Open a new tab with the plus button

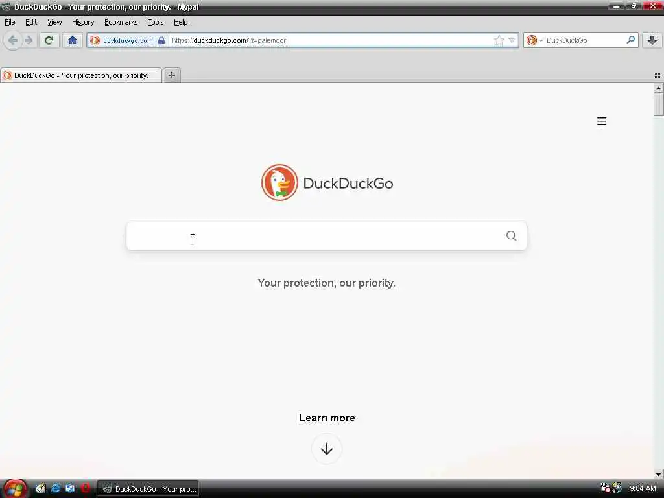click(x=171, y=75)
